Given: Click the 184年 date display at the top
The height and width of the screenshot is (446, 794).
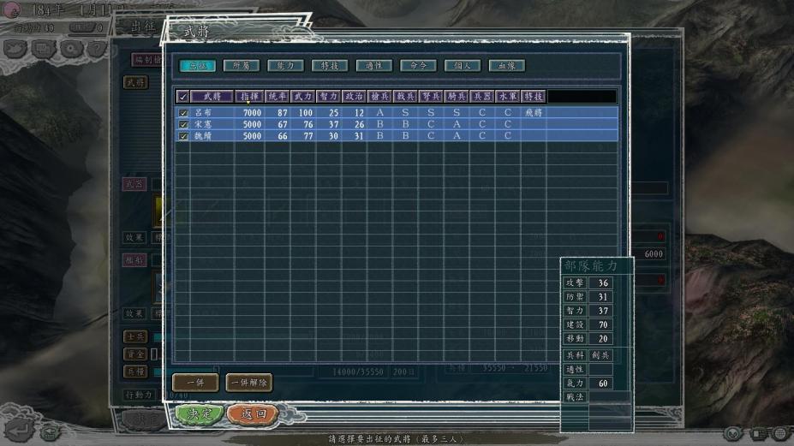Looking at the screenshot, I should click(49, 9).
